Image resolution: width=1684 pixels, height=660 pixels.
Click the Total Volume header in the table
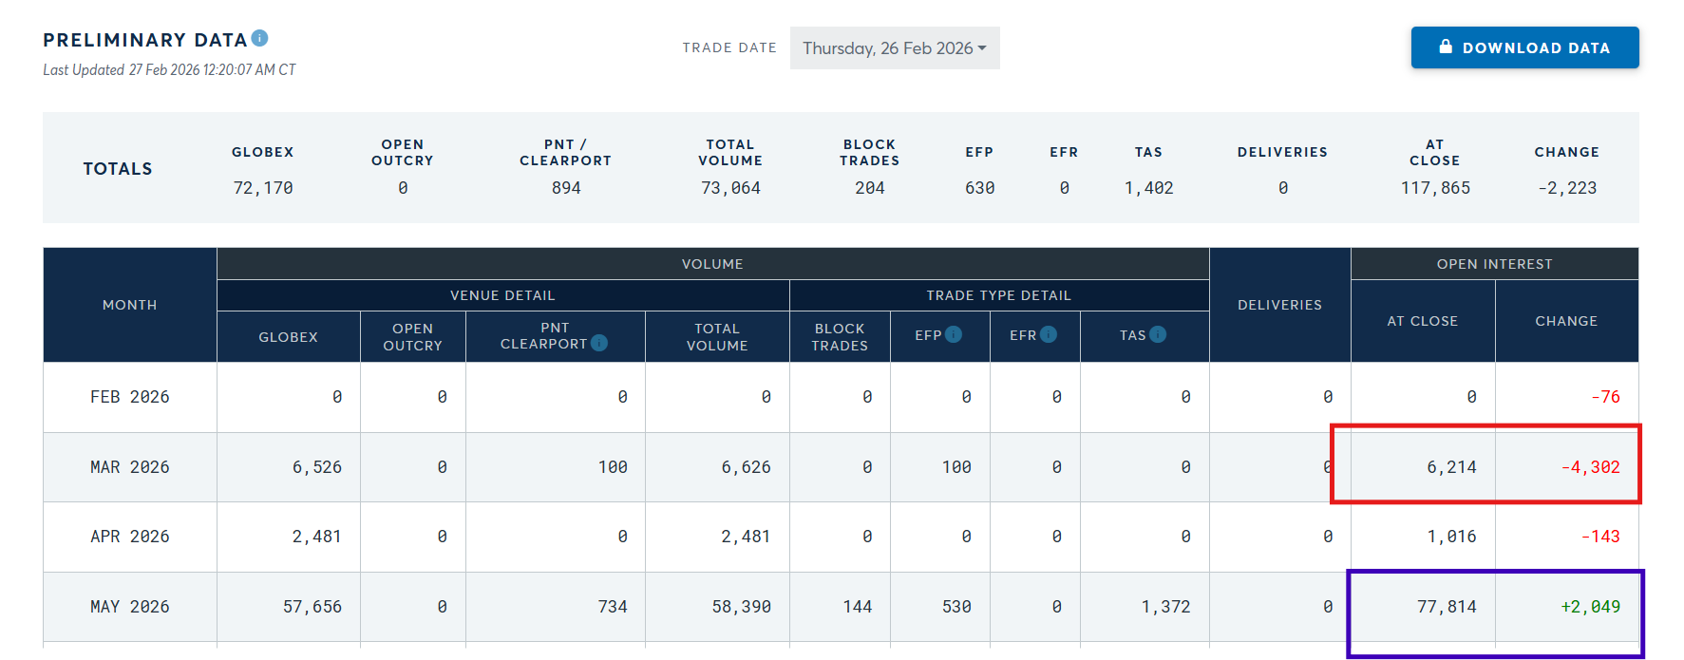[x=717, y=337]
